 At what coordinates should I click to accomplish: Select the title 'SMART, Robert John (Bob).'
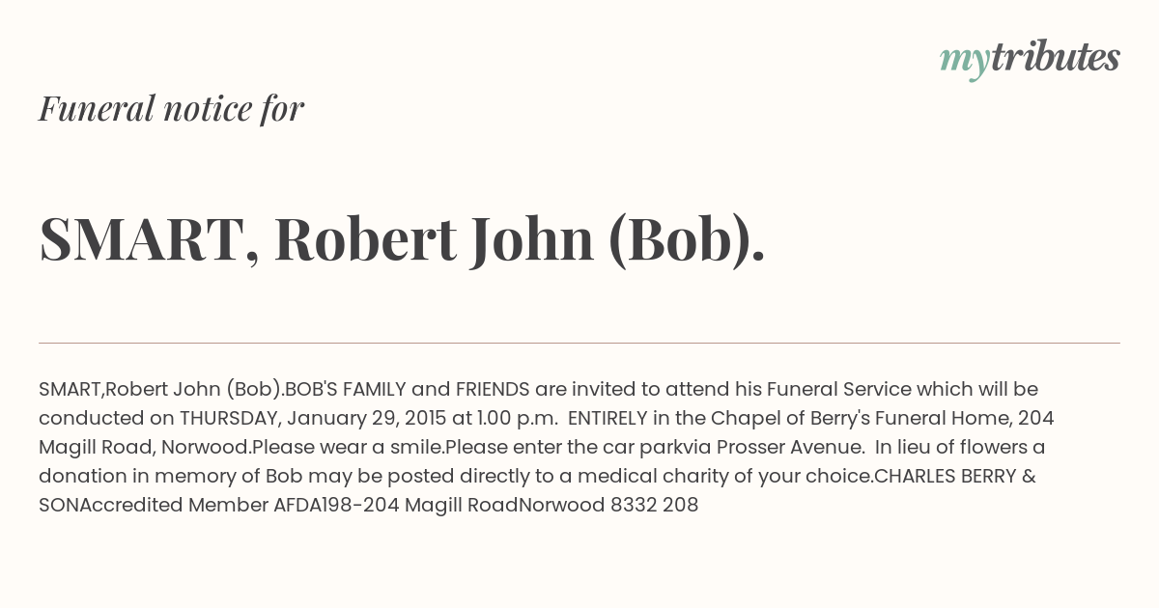[402, 238]
